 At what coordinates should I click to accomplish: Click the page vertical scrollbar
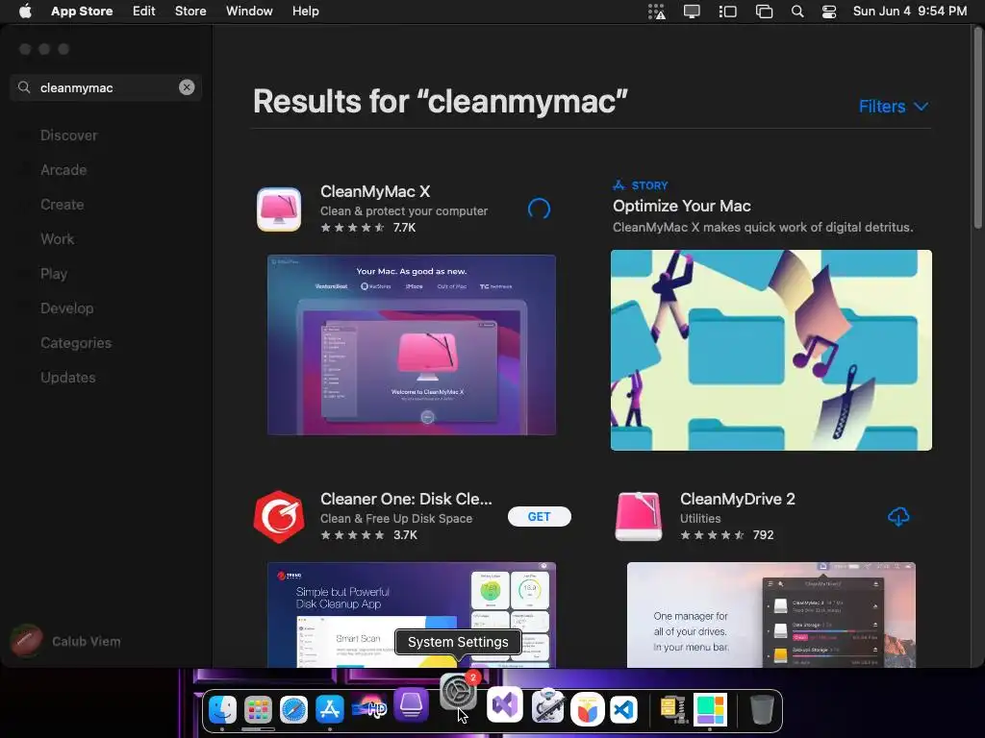click(x=977, y=129)
